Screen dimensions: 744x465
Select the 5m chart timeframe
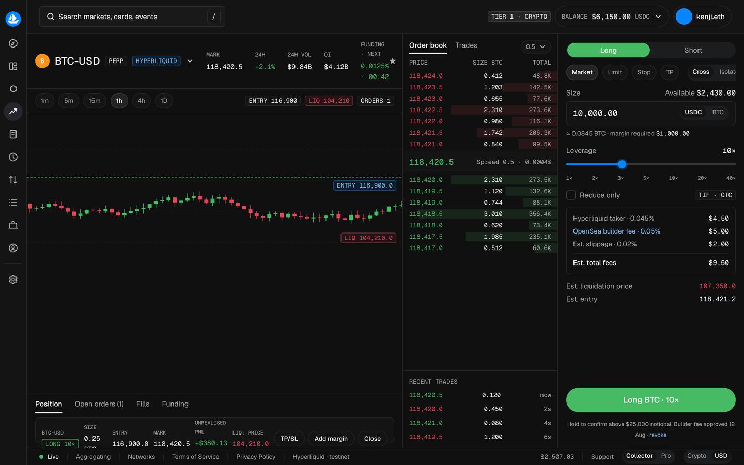(x=69, y=101)
